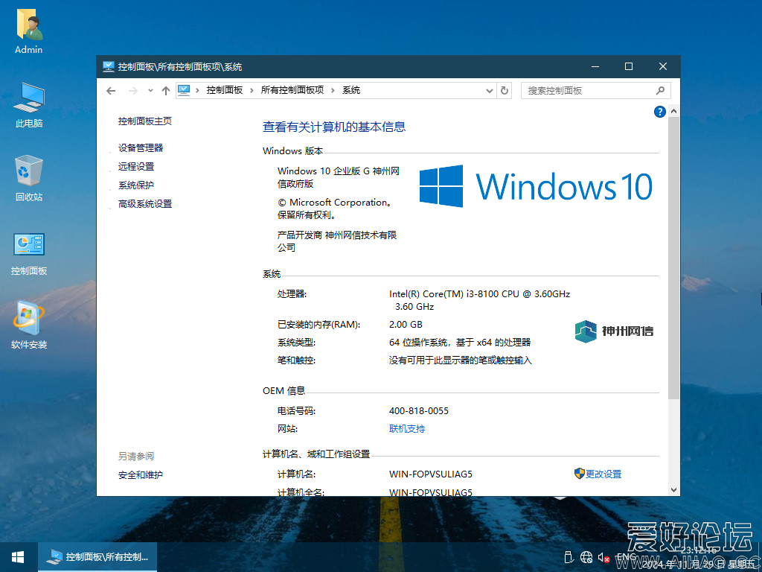Click the text Windows 10 企业版 G 神州网
Image resolution: width=762 pixels, height=572 pixels.
pos(339,171)
